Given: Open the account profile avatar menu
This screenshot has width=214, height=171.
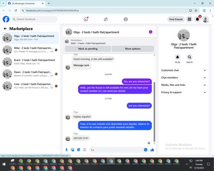Looking at the screenshot, I should tap(205, 19).
